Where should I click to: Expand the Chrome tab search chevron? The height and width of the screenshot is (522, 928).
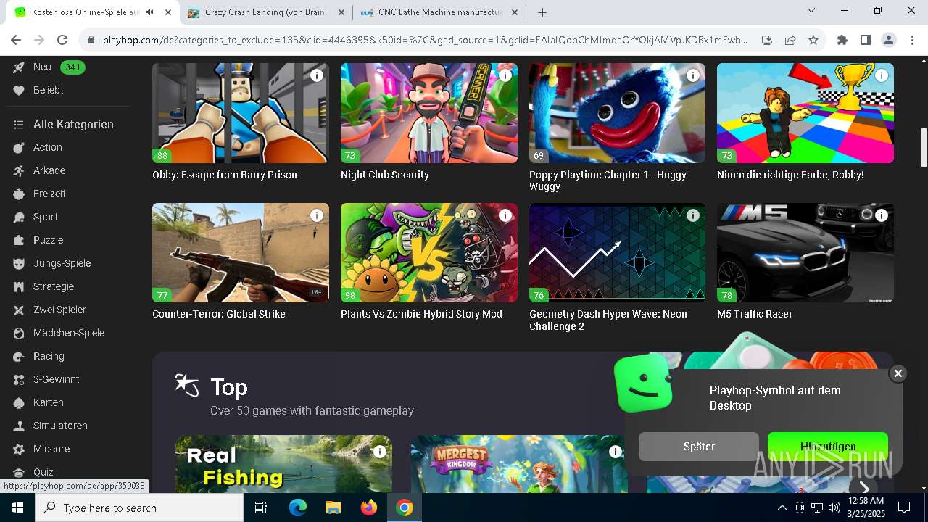pyautogui.click(x=811, y=11)
